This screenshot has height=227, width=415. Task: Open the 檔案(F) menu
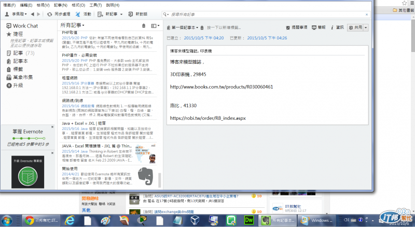tap(9, 5)
